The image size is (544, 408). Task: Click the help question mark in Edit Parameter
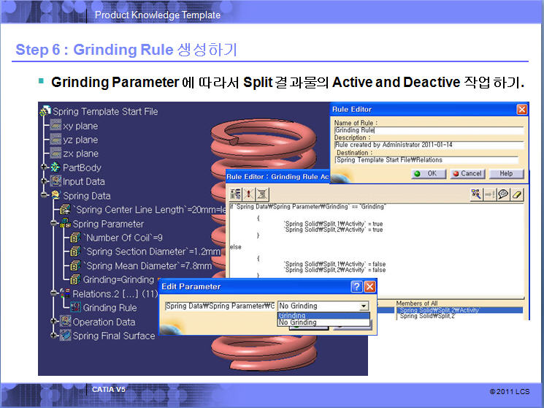(356, 287)
